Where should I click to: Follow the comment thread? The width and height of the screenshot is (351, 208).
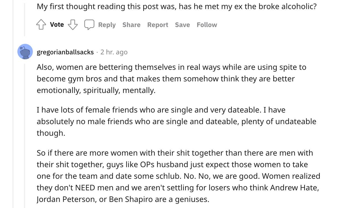[x=207, y=25]
